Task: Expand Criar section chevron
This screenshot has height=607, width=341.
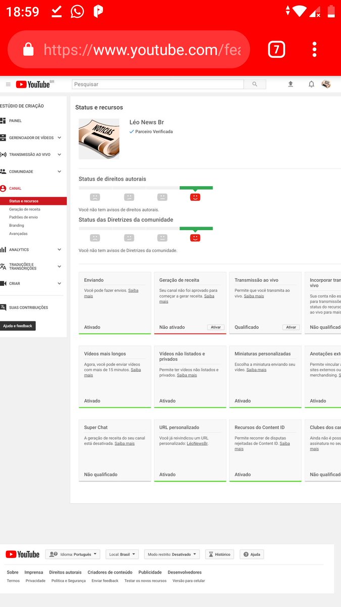Action: point(59,284)
